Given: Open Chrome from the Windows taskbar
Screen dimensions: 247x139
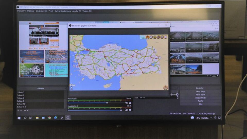Looking at the screenshot, I should (x=49, y=118).
